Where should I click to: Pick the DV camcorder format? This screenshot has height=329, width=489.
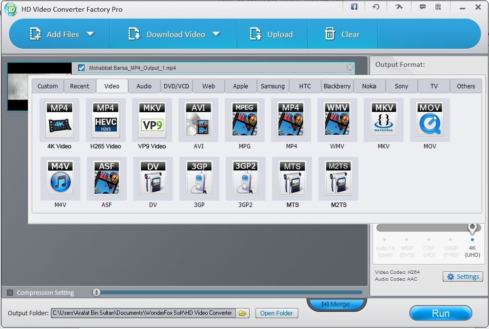pos(153,179)
